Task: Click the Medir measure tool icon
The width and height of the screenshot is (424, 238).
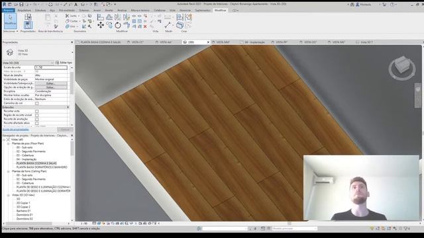Action: pyautogui.click(x=168, y=25)
